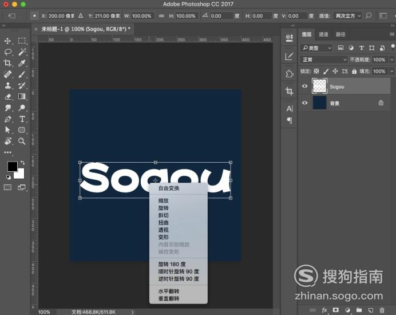
Task: Choose 水平翻转 from the context menu
Action: (169, 292)
